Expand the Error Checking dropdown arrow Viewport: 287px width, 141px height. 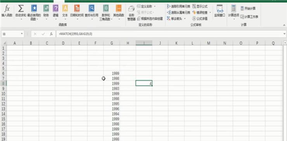(x=210, y=12)
